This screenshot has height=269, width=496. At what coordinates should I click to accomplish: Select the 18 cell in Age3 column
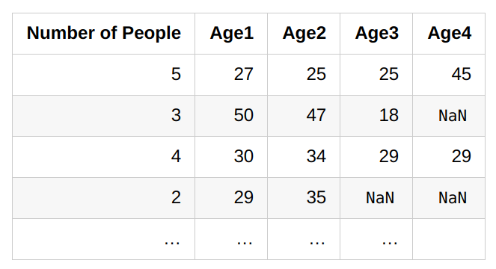click(x=376, y=116)
